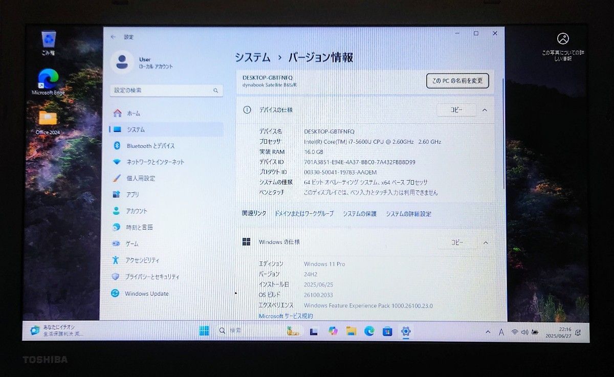
Task: Open ネットワークとインターネット settings
Action: coord(166,162)
